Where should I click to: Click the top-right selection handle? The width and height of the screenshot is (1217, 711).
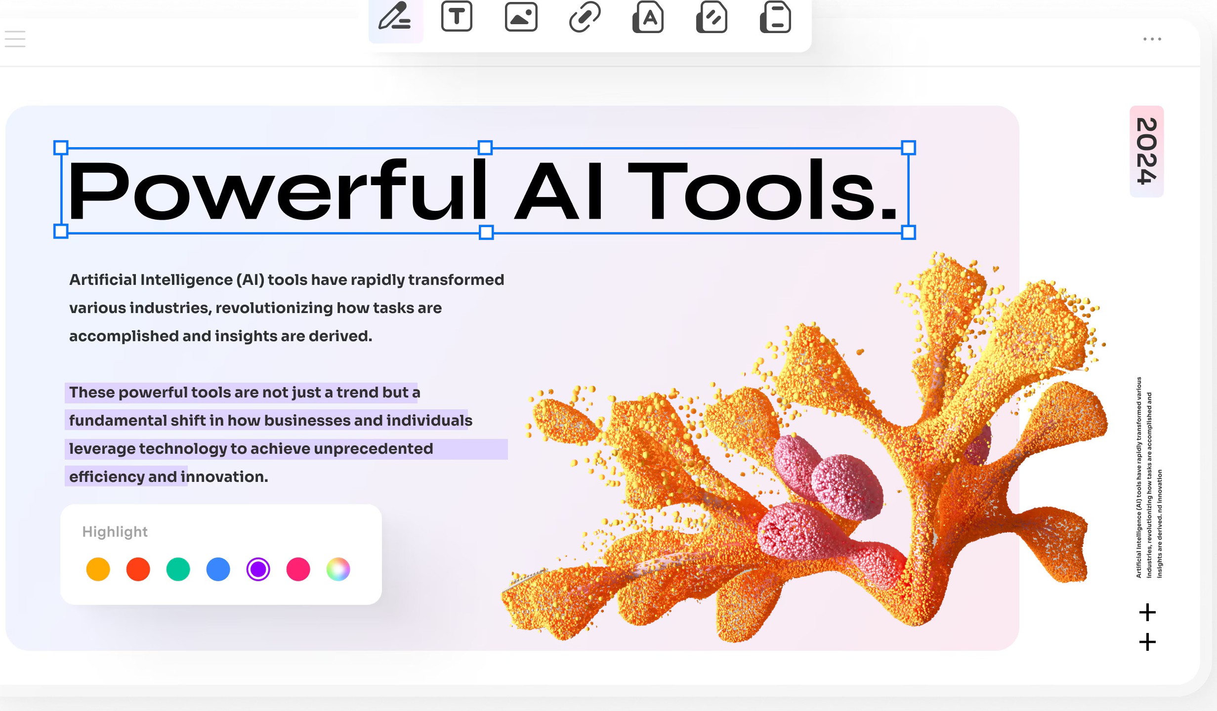[x=908, y=148]
